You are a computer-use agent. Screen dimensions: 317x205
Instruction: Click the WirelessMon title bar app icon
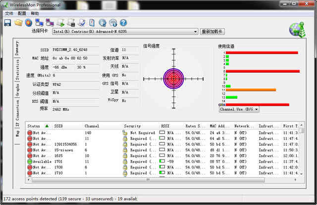[x=5, y=5]
